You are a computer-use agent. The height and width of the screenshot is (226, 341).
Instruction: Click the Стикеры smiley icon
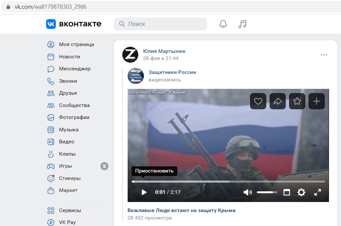(x=51, y=178)
